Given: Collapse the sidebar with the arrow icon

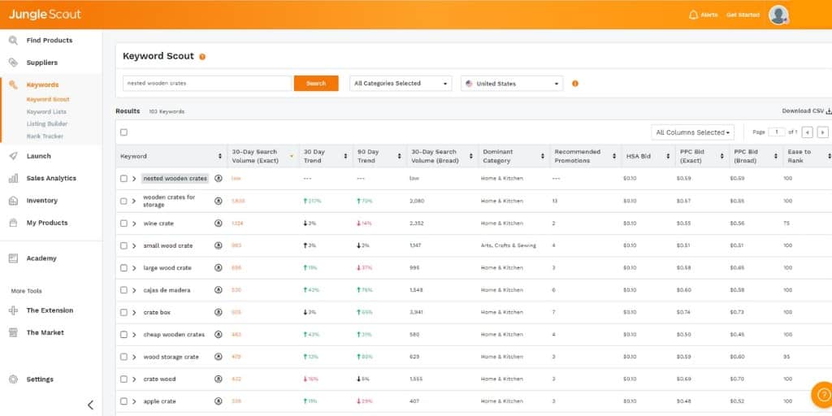Looking at the screenshot, I should [90, 405].
